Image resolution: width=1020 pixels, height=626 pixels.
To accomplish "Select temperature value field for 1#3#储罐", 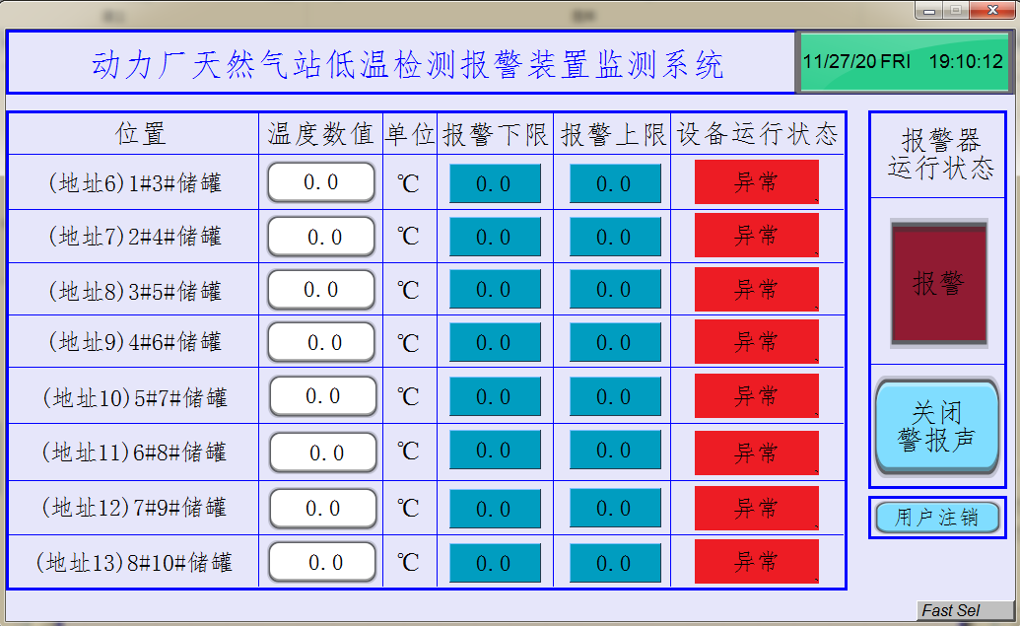I will tap(321, 182).
